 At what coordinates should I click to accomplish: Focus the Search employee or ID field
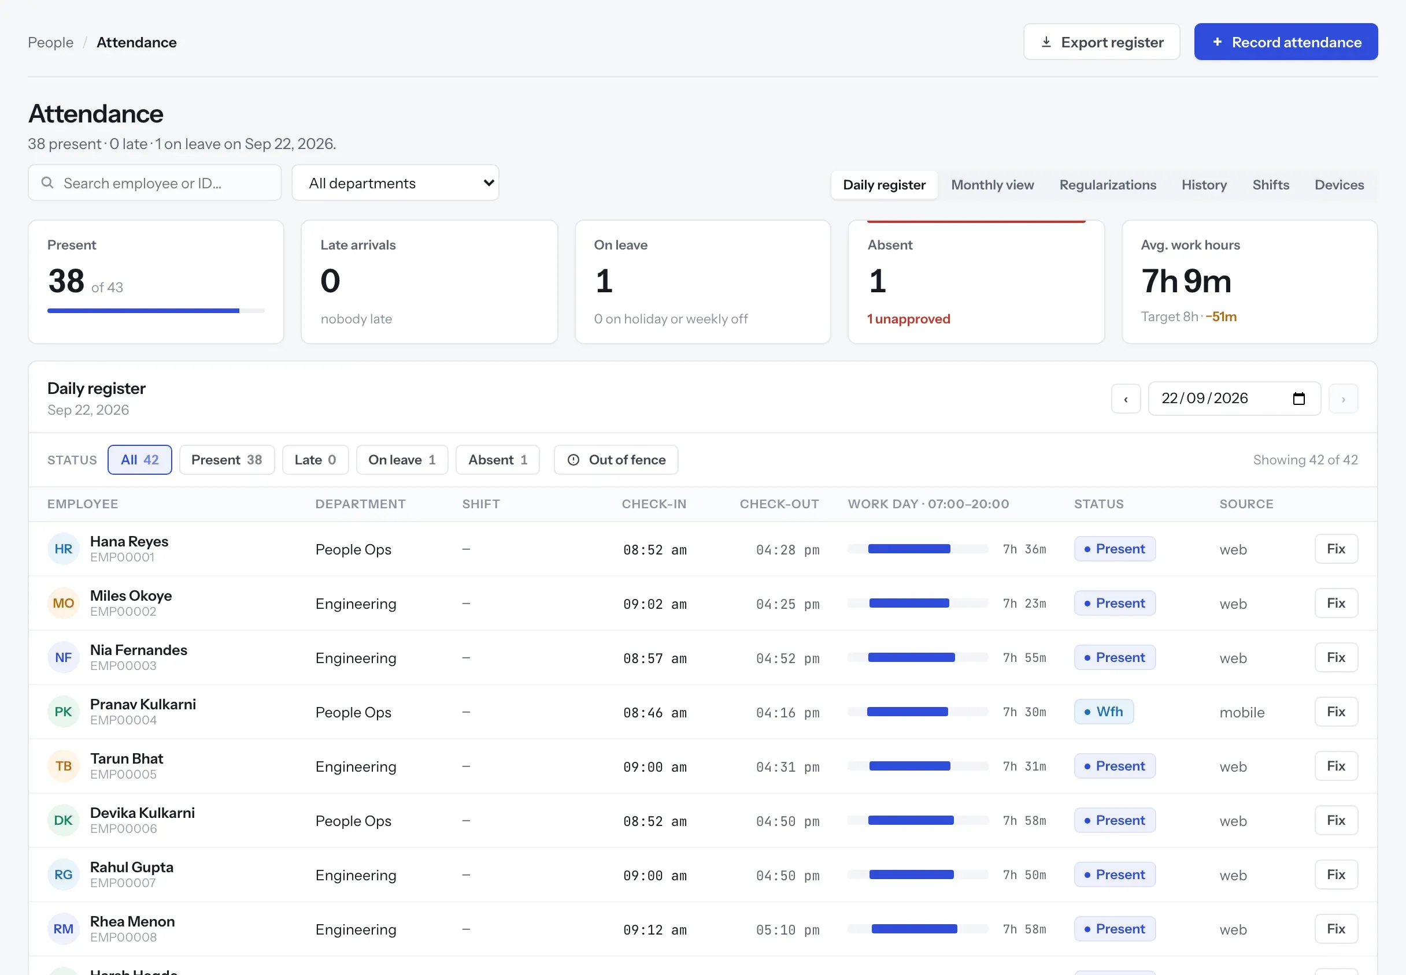(155, 183)
